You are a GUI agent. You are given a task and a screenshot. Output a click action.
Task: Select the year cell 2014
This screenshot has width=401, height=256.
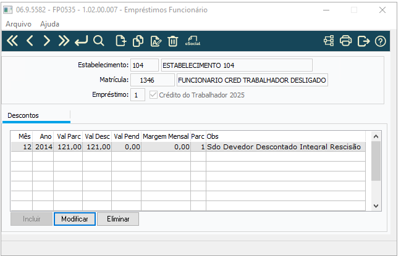point(43,147)
